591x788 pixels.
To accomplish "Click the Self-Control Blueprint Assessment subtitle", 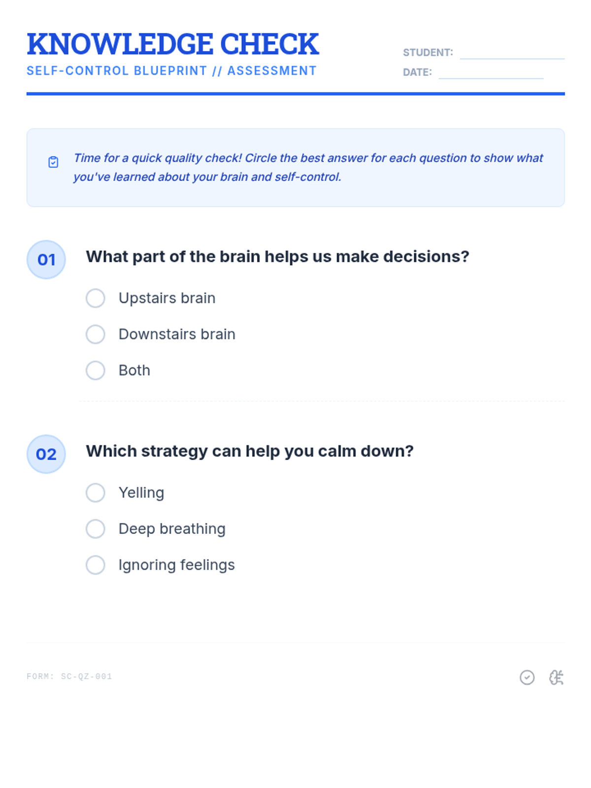I will coord(171,71).
